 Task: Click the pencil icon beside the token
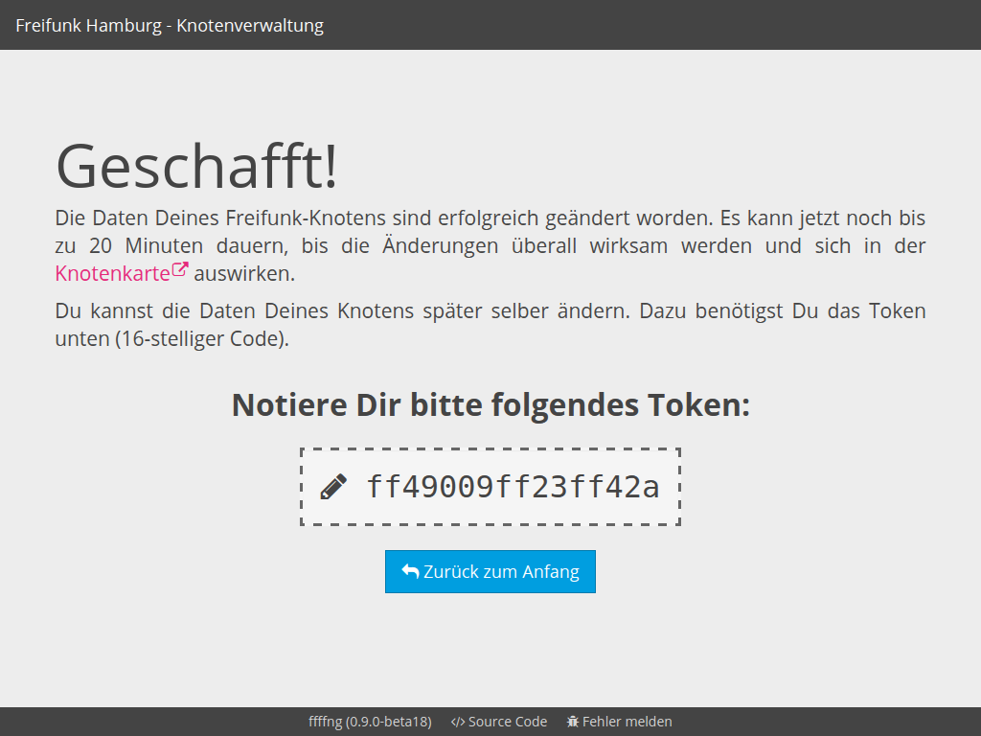click(x=333, y=487)
